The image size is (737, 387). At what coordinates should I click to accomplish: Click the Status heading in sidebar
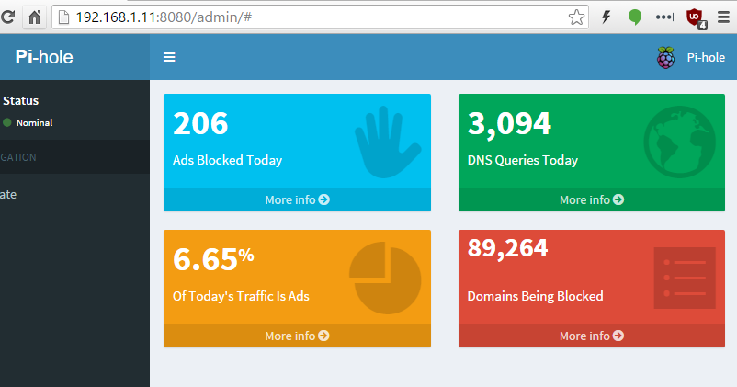coord(21,100)
